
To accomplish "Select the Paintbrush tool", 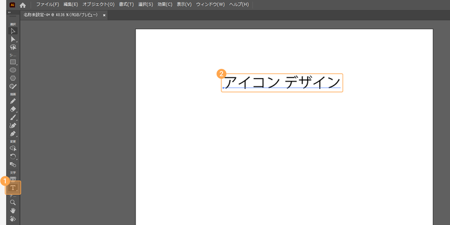I will pos(13,118).
